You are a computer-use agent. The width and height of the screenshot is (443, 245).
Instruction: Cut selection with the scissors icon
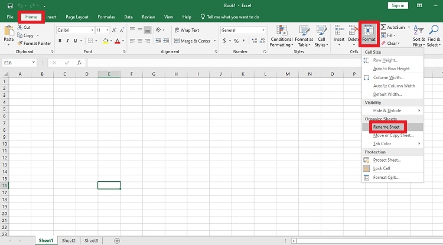tap(20, 27)
